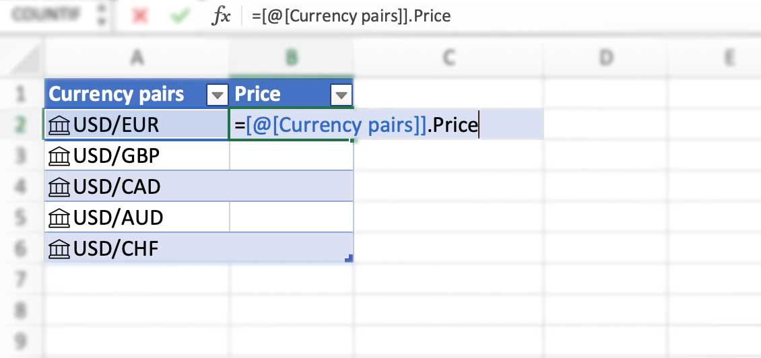Viewport: 761px width, 358px height.
Task: Select column A header
Action: 137,59
